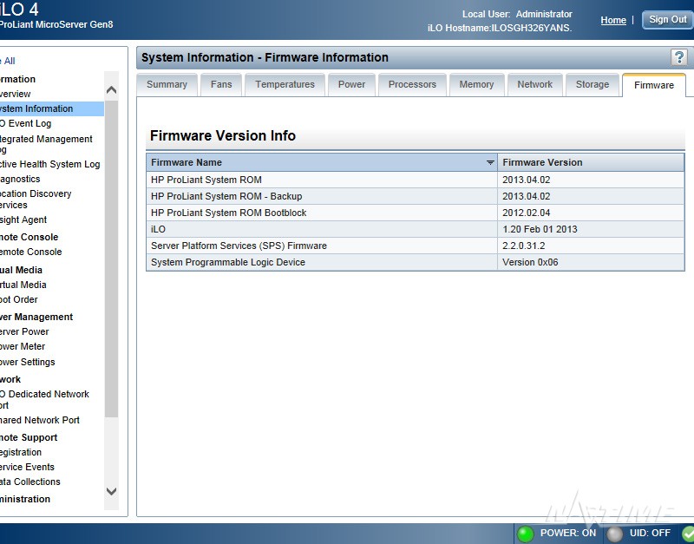Image resolution: width=694 pixels, height=544 pixels.
Task: Select Server Platform Services (SPS) Firmware row
Action: tap(416, 246)
